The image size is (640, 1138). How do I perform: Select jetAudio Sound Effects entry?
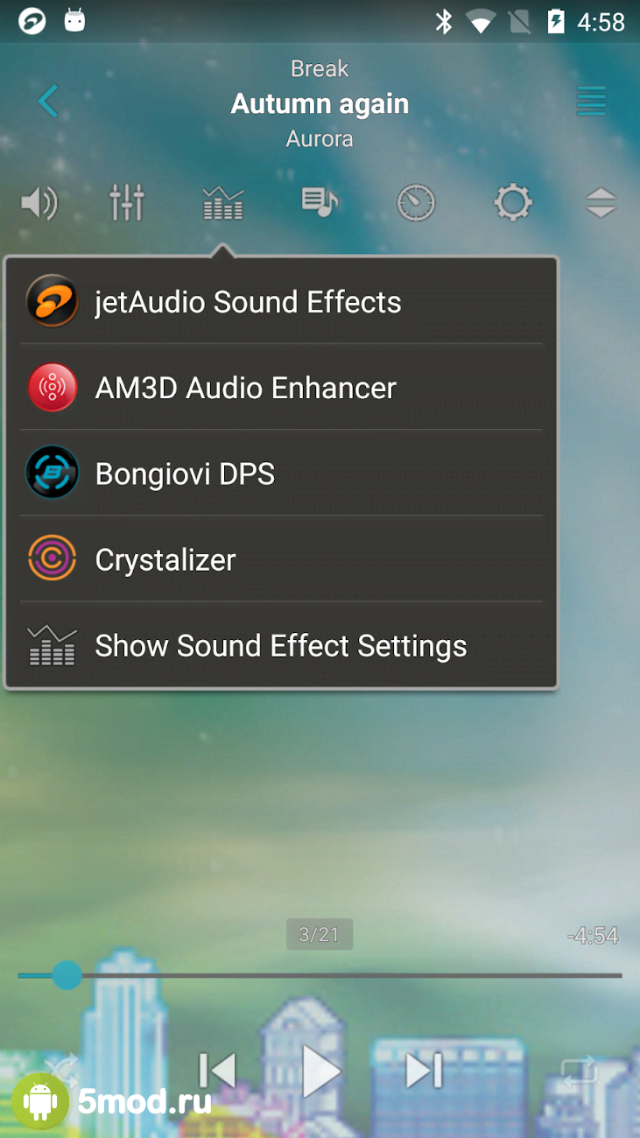(x=281, y=302)
